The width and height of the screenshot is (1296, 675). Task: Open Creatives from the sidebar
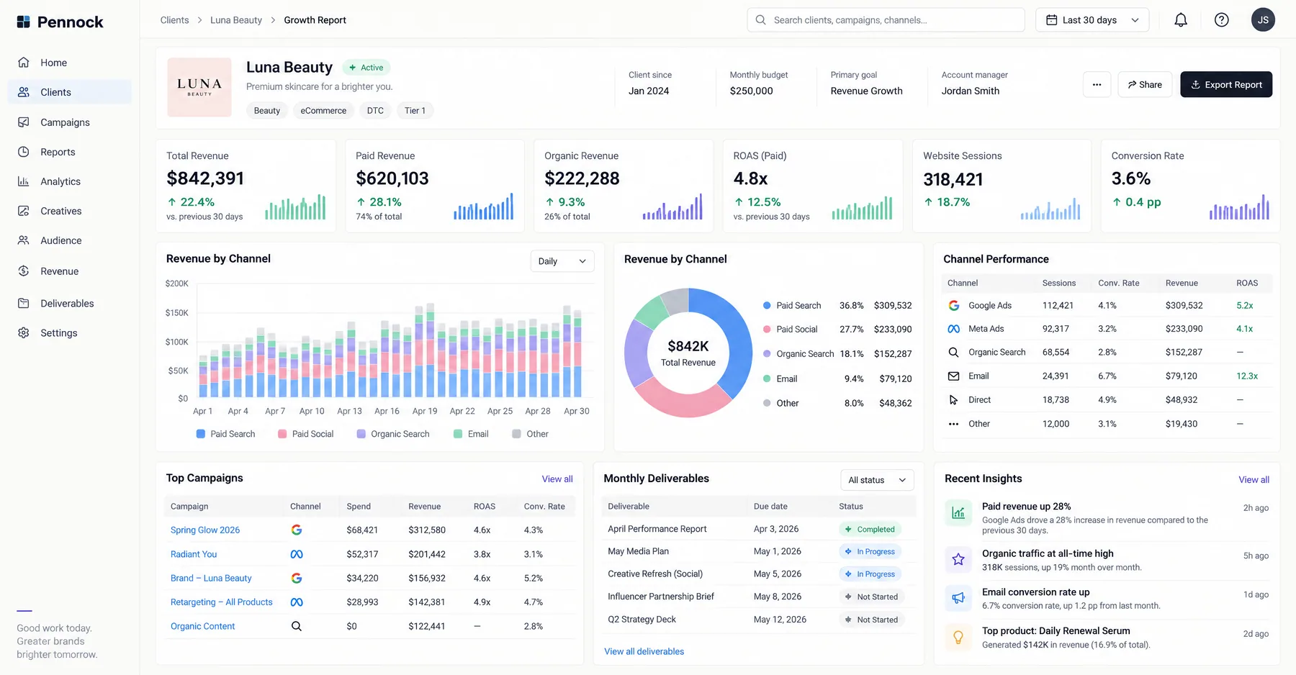click(70, 211)
